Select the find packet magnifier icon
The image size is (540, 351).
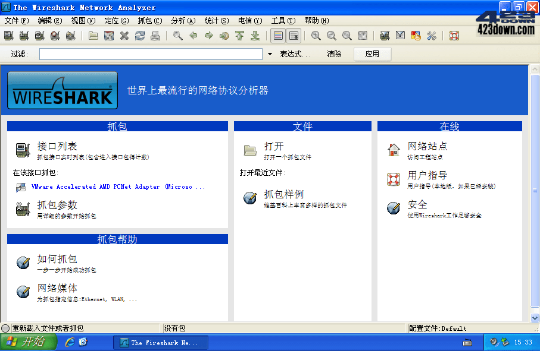tap(177, 36)
